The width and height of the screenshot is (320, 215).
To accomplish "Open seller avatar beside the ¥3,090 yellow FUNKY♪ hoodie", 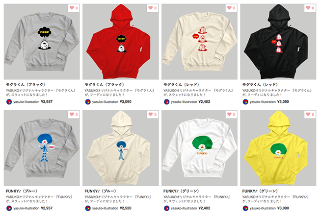I will click(245, 208).
